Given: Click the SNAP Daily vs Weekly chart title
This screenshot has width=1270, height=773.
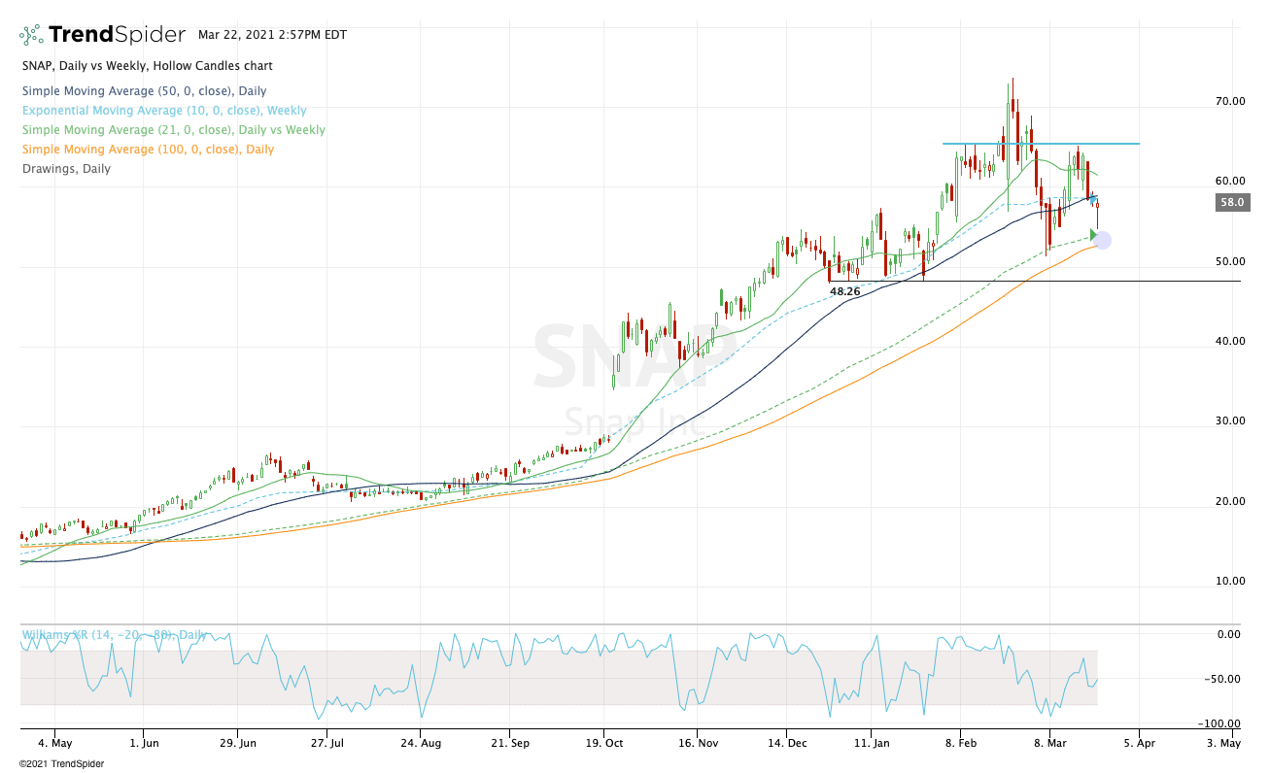Looking at the screenshot, I should pos(147,66).
